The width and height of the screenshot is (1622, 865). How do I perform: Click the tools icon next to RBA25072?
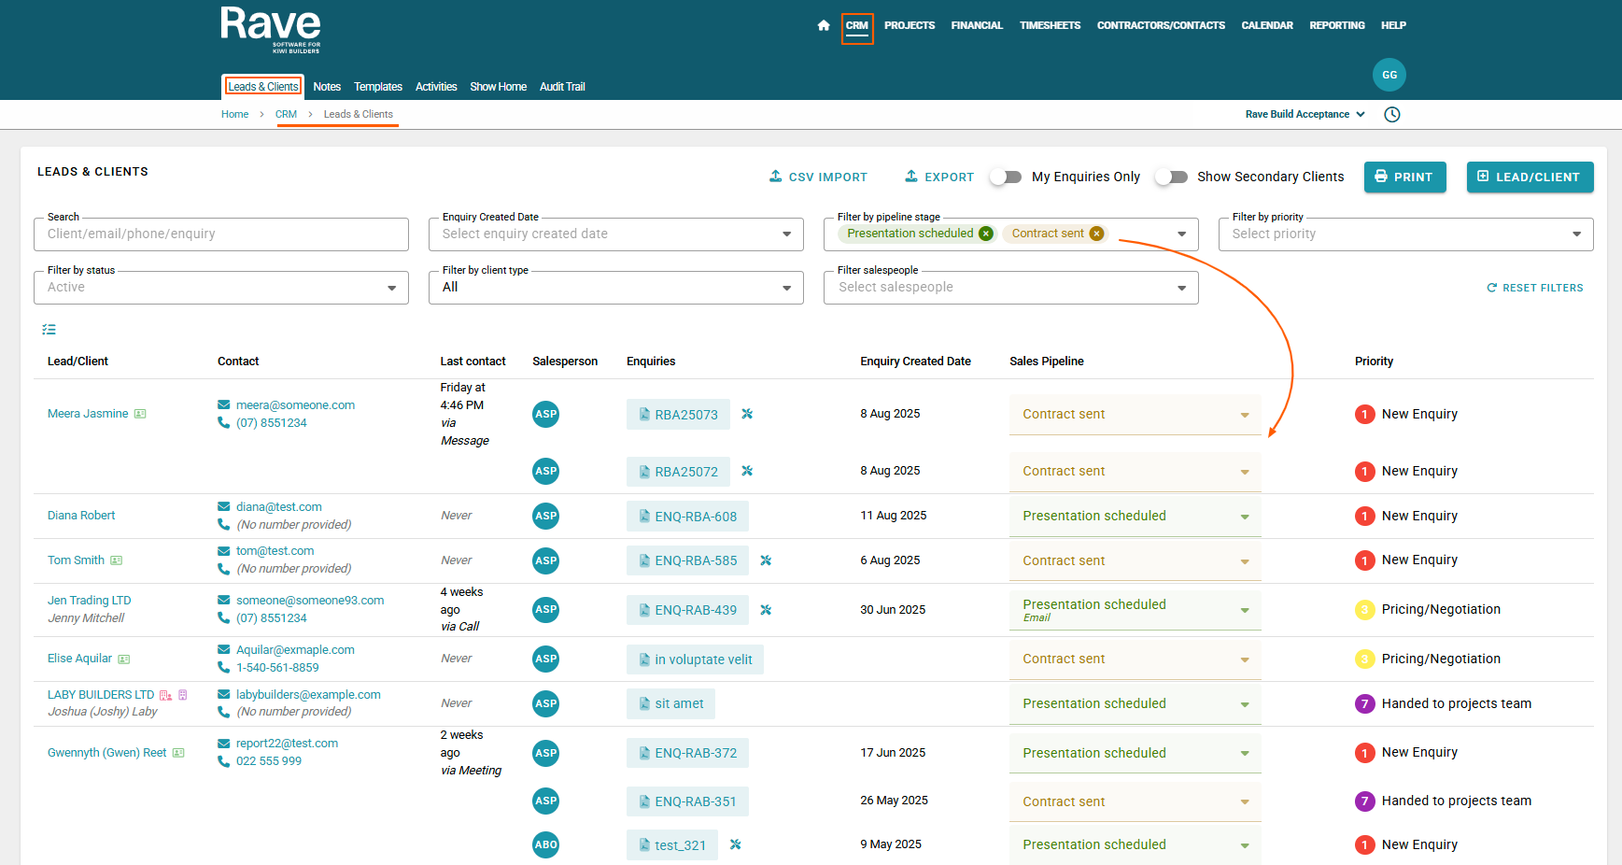pos(747,471)
